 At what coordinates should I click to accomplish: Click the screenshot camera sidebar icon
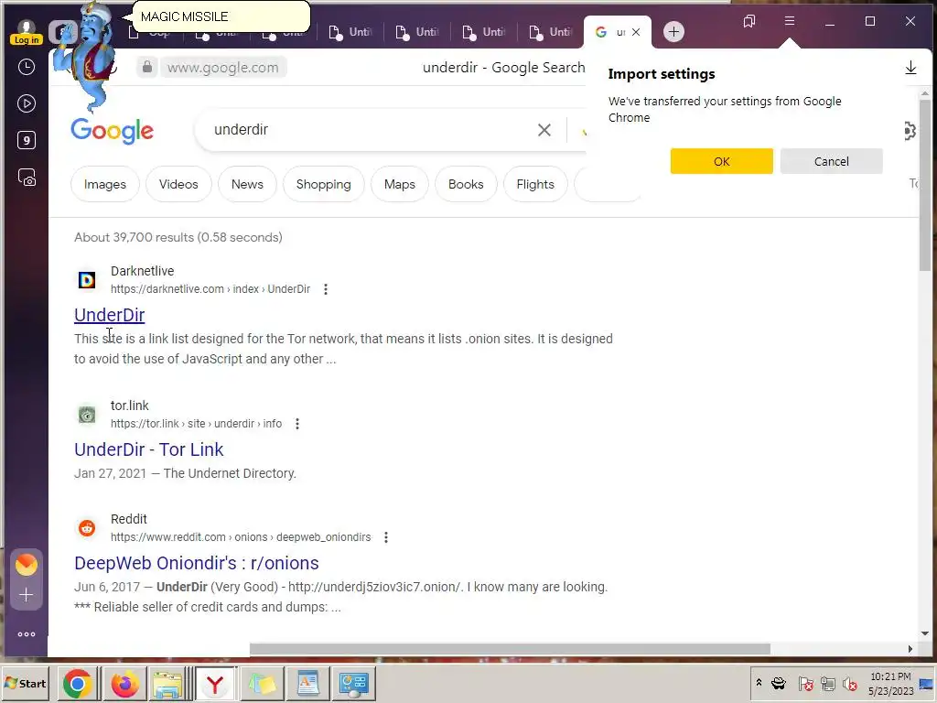27,178
